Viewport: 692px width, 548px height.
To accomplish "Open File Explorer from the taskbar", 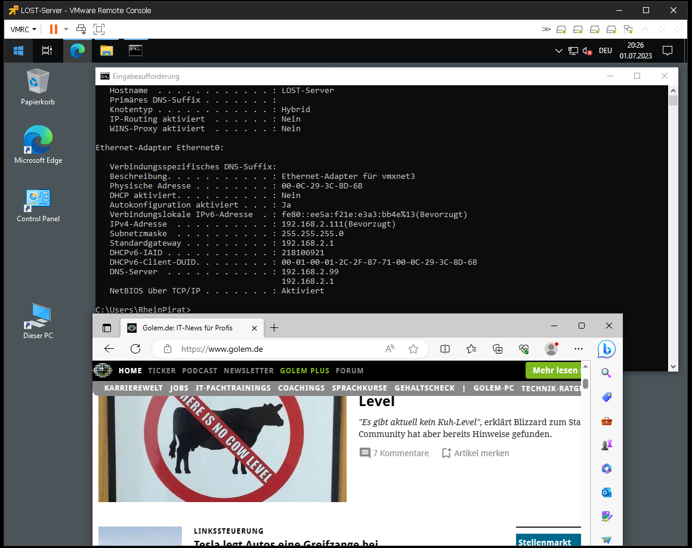I will (x=106, y=51).
